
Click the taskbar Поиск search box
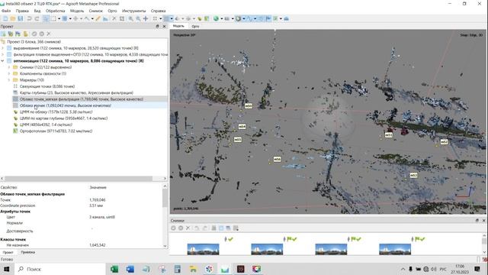point(60,269)
